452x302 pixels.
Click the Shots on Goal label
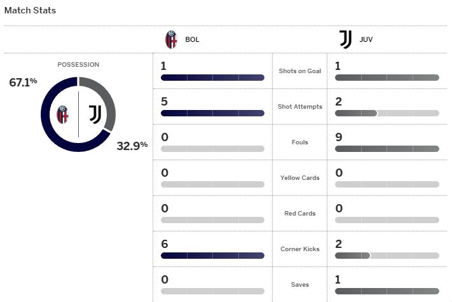(300, 71)
